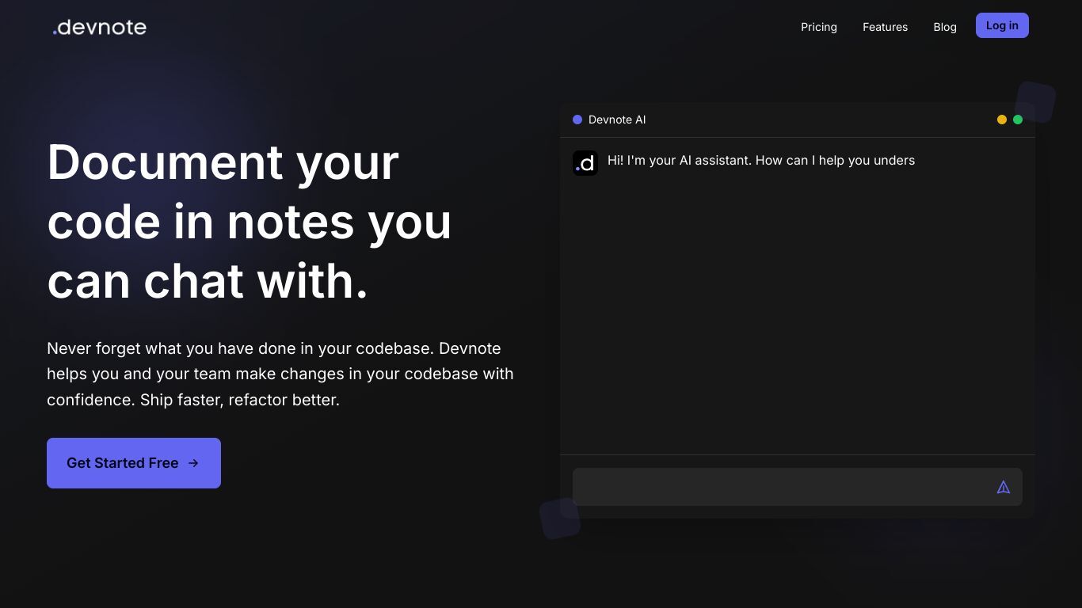Focus the chat message input field
This screenshot has width=1082, height=608.
(797, 487)
